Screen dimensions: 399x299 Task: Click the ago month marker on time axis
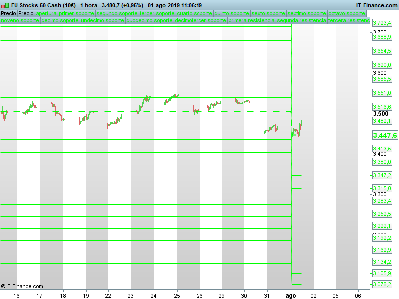(291, 296)
